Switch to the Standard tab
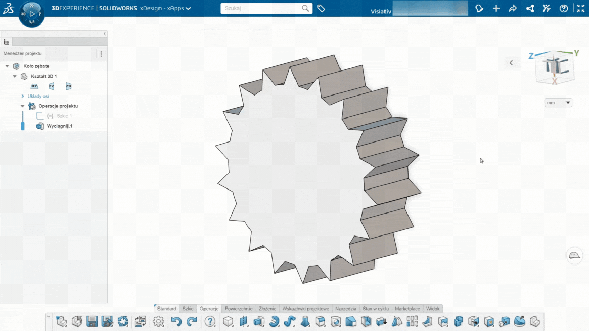 (x=166, y=309)
